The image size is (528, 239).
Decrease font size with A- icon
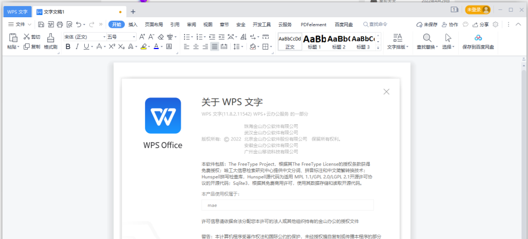(151, 37)
